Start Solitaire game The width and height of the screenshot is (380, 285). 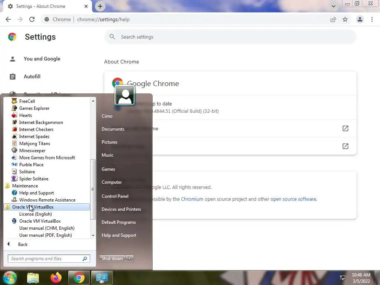[27, 171]
